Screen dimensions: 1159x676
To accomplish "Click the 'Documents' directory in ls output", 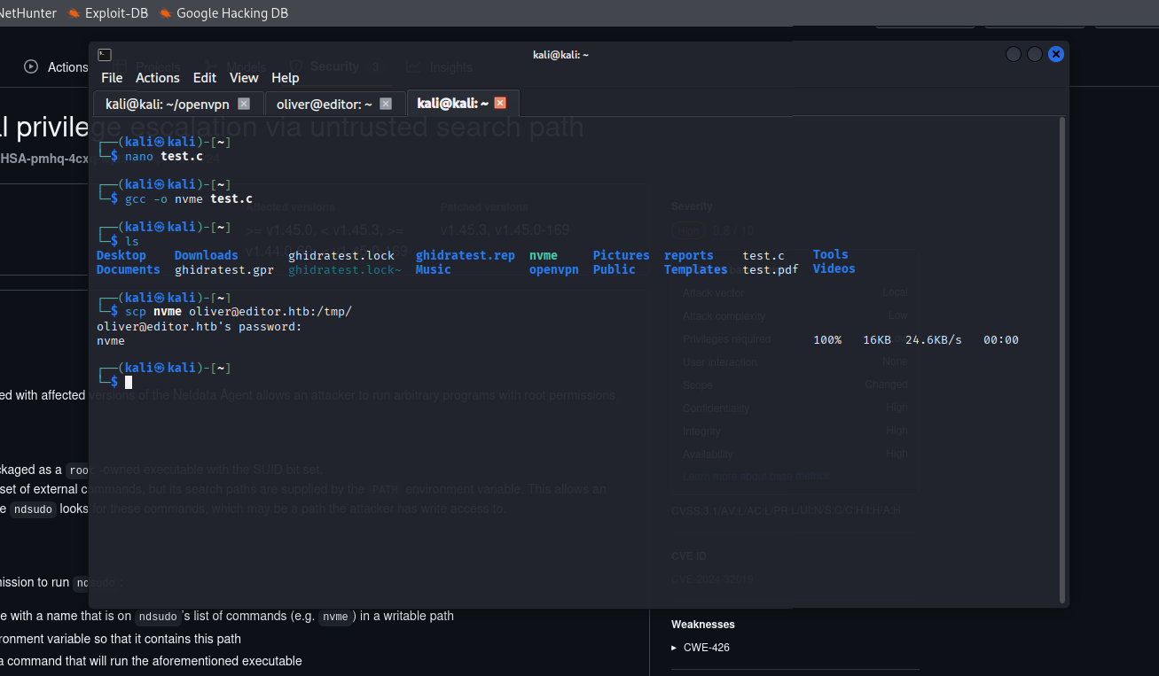I will click(129, 269).
